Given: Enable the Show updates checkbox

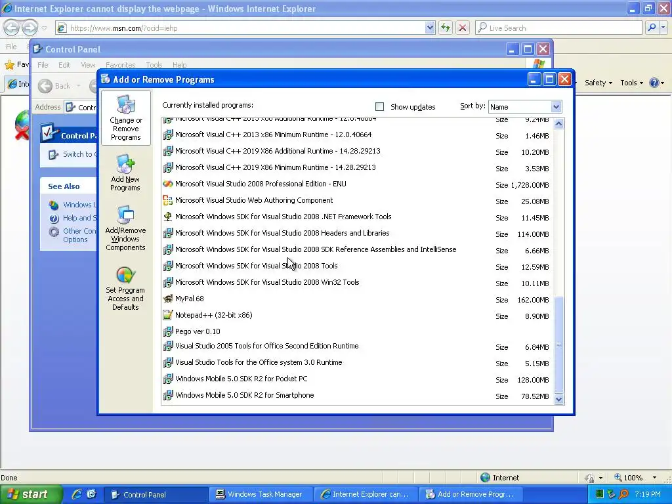Looking at the screenshot, I should tap(379, 106).
